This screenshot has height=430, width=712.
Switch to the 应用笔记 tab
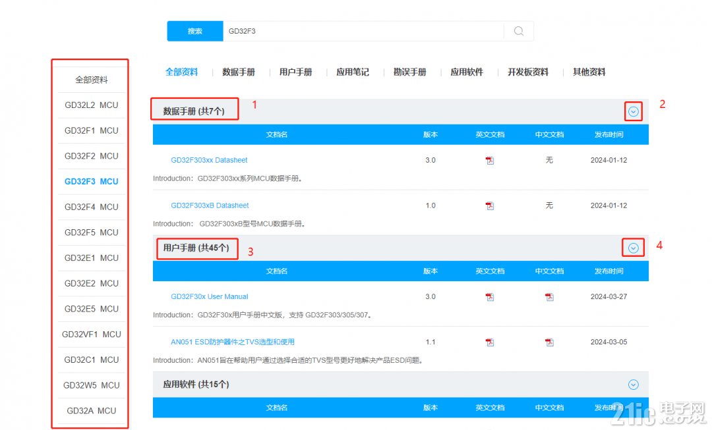(353, 72)
